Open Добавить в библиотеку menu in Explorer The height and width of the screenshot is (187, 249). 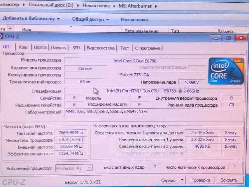point(31,19)
